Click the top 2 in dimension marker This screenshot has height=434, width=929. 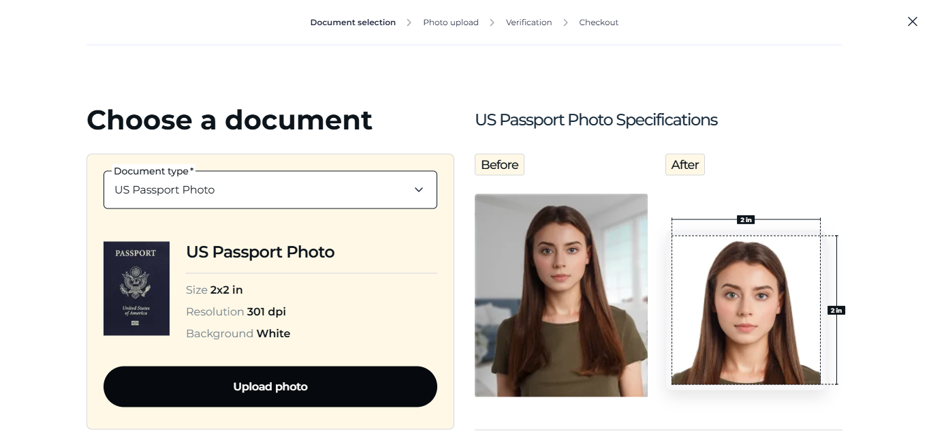pos(746,219)
